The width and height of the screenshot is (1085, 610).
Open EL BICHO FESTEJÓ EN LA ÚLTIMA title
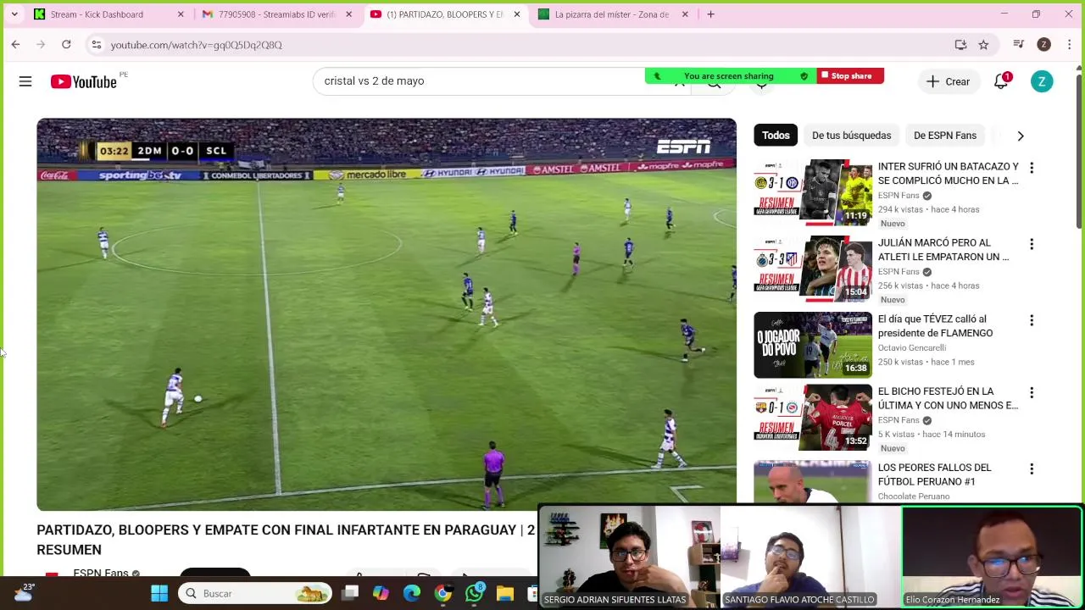click(x=948, y=398)
